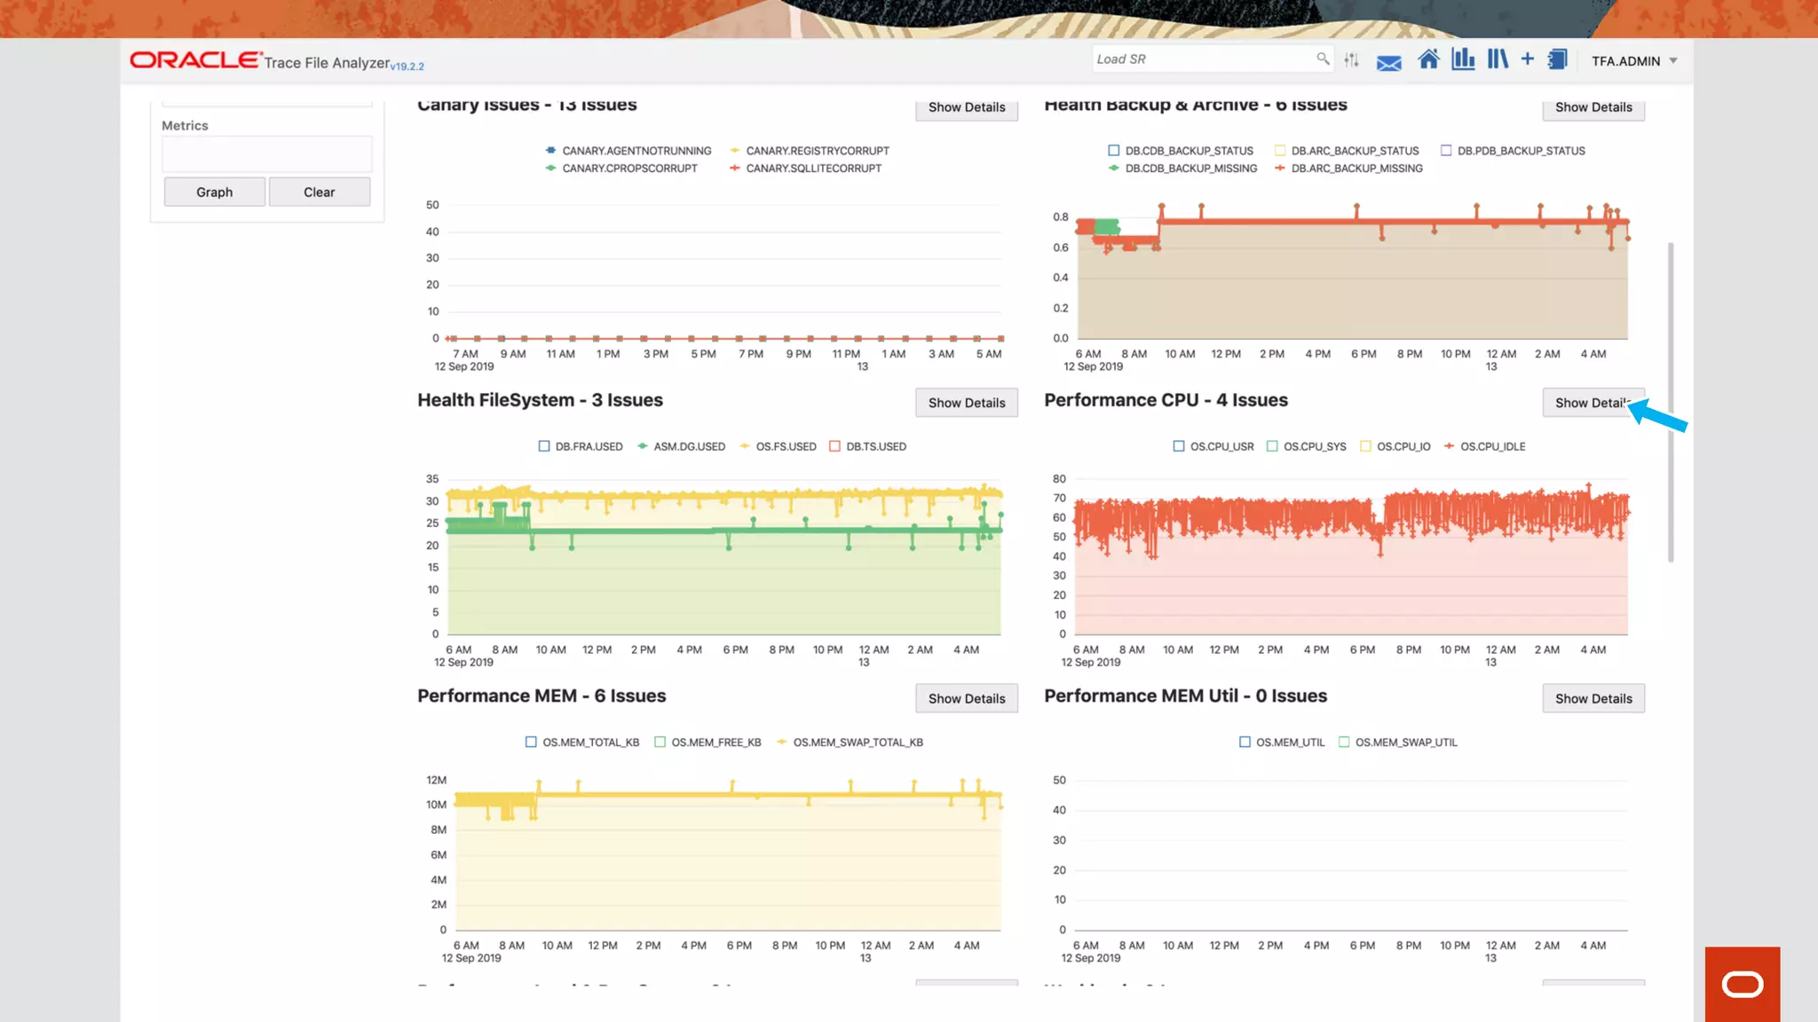Screen dimensions: 1818x1022
Task: Show Details for Health FileSystem
Action: tap(966, 403)
